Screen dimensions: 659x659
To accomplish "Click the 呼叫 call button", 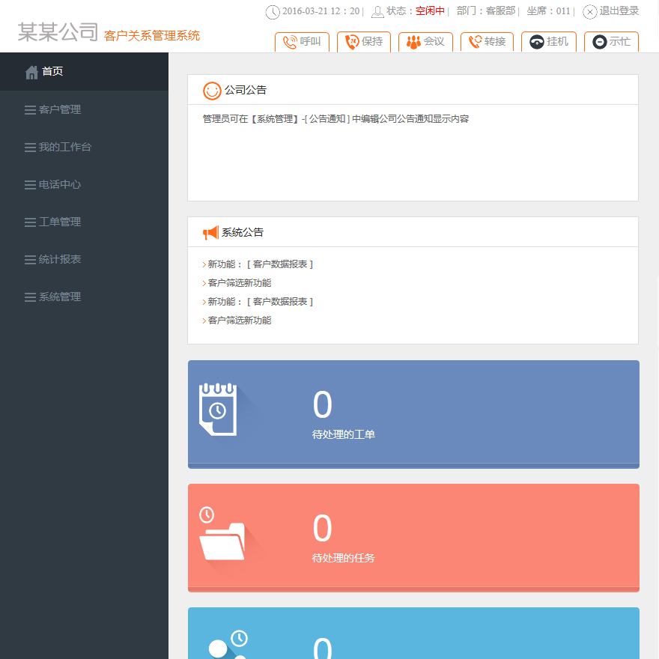I will [x=302, y=42].
